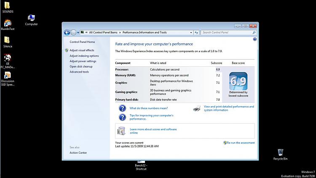Launch the BurnInTest shortcut

pyautogui.click(x=8, y=25)
